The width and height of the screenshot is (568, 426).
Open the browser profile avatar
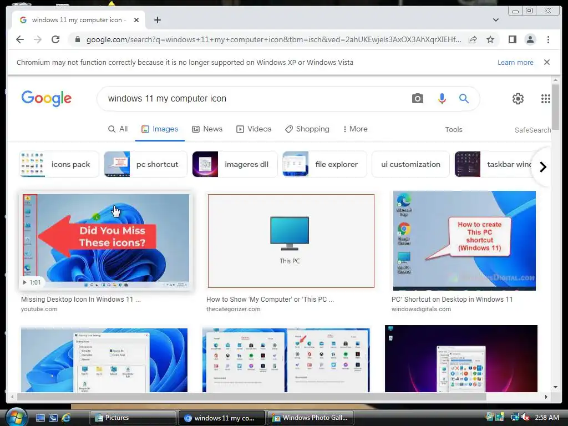click(530, 39)
